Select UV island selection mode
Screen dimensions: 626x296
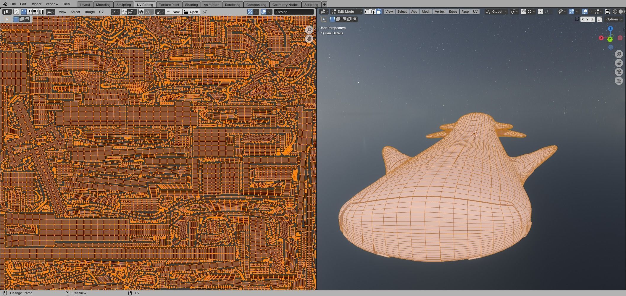41,12
